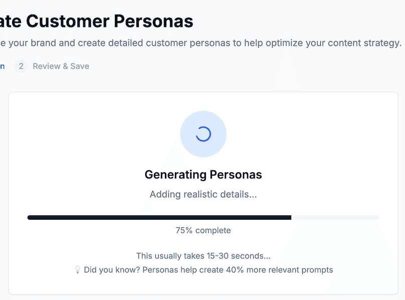Click the 15-30 seconds duration note
Image resolution: width=405 pixels, height=300 pixels.
pos(203,255)
